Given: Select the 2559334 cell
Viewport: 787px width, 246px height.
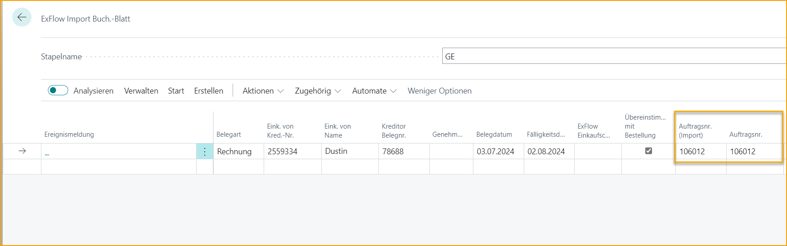Looking at the screenshot, I should pos(292,152).
